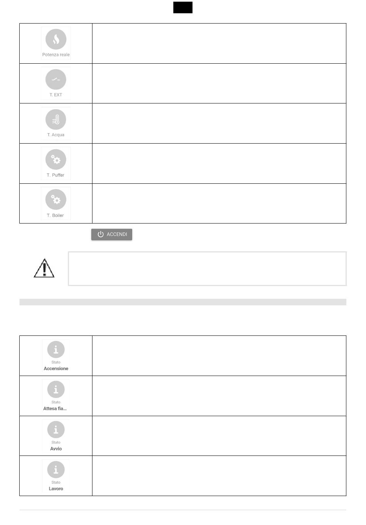This screenshot has height=525, width=366.
Task: Click the Stato Attesa fia... info icon
Action: (x=56, y=390)
